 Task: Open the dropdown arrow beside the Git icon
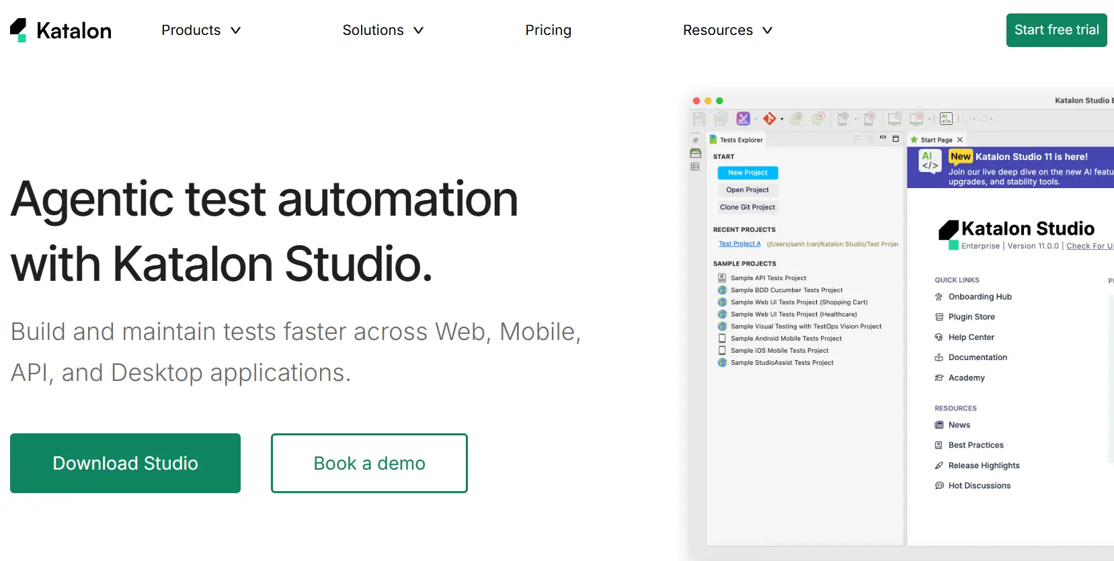[x=782, y=120]
